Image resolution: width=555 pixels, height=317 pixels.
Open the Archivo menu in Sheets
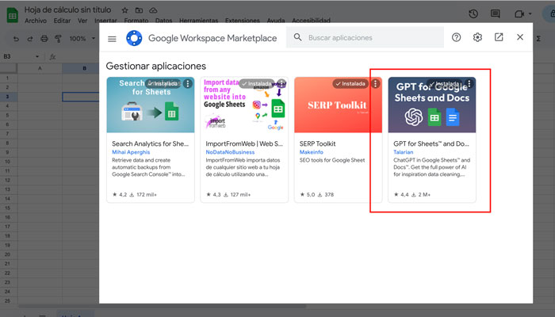[36, 21]
